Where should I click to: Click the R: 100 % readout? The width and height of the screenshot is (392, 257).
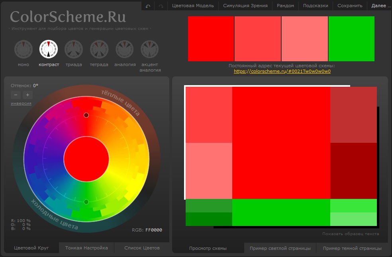tap(21, 220)
